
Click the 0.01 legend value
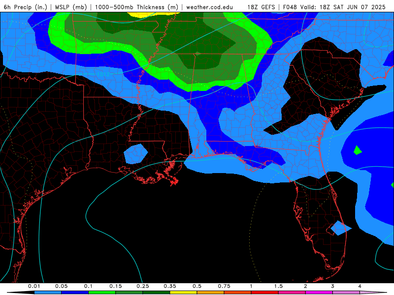point(34,286)
